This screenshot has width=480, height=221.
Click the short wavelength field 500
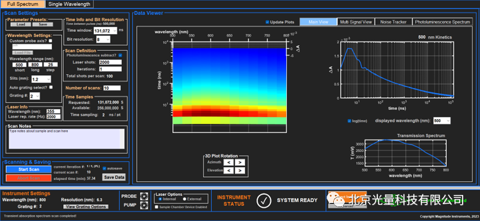click(x=20, y=65)
